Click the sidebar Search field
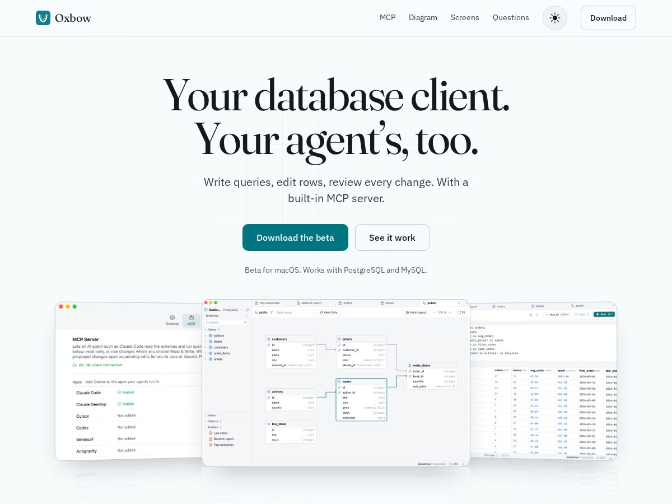Screen dimensions: 672x504 (227, 323)
